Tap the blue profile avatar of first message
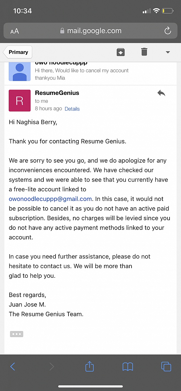 20,71
